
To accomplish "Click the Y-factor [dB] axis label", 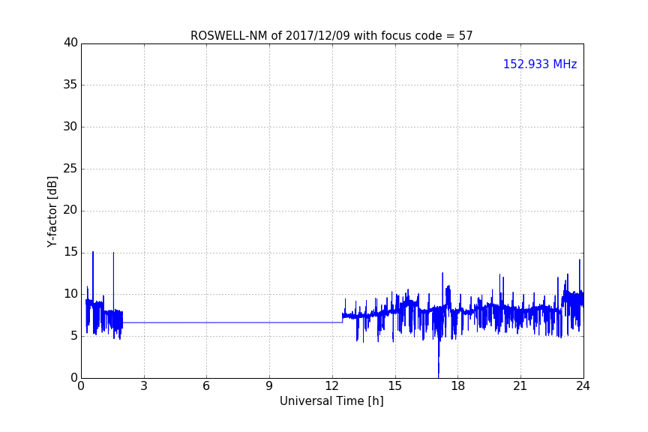I will point(52,211).
